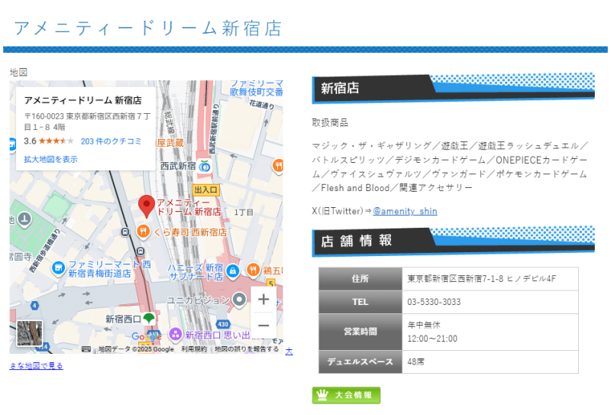
Task: Open the satellite imagery thumbnail
Action: pos(29,334)
